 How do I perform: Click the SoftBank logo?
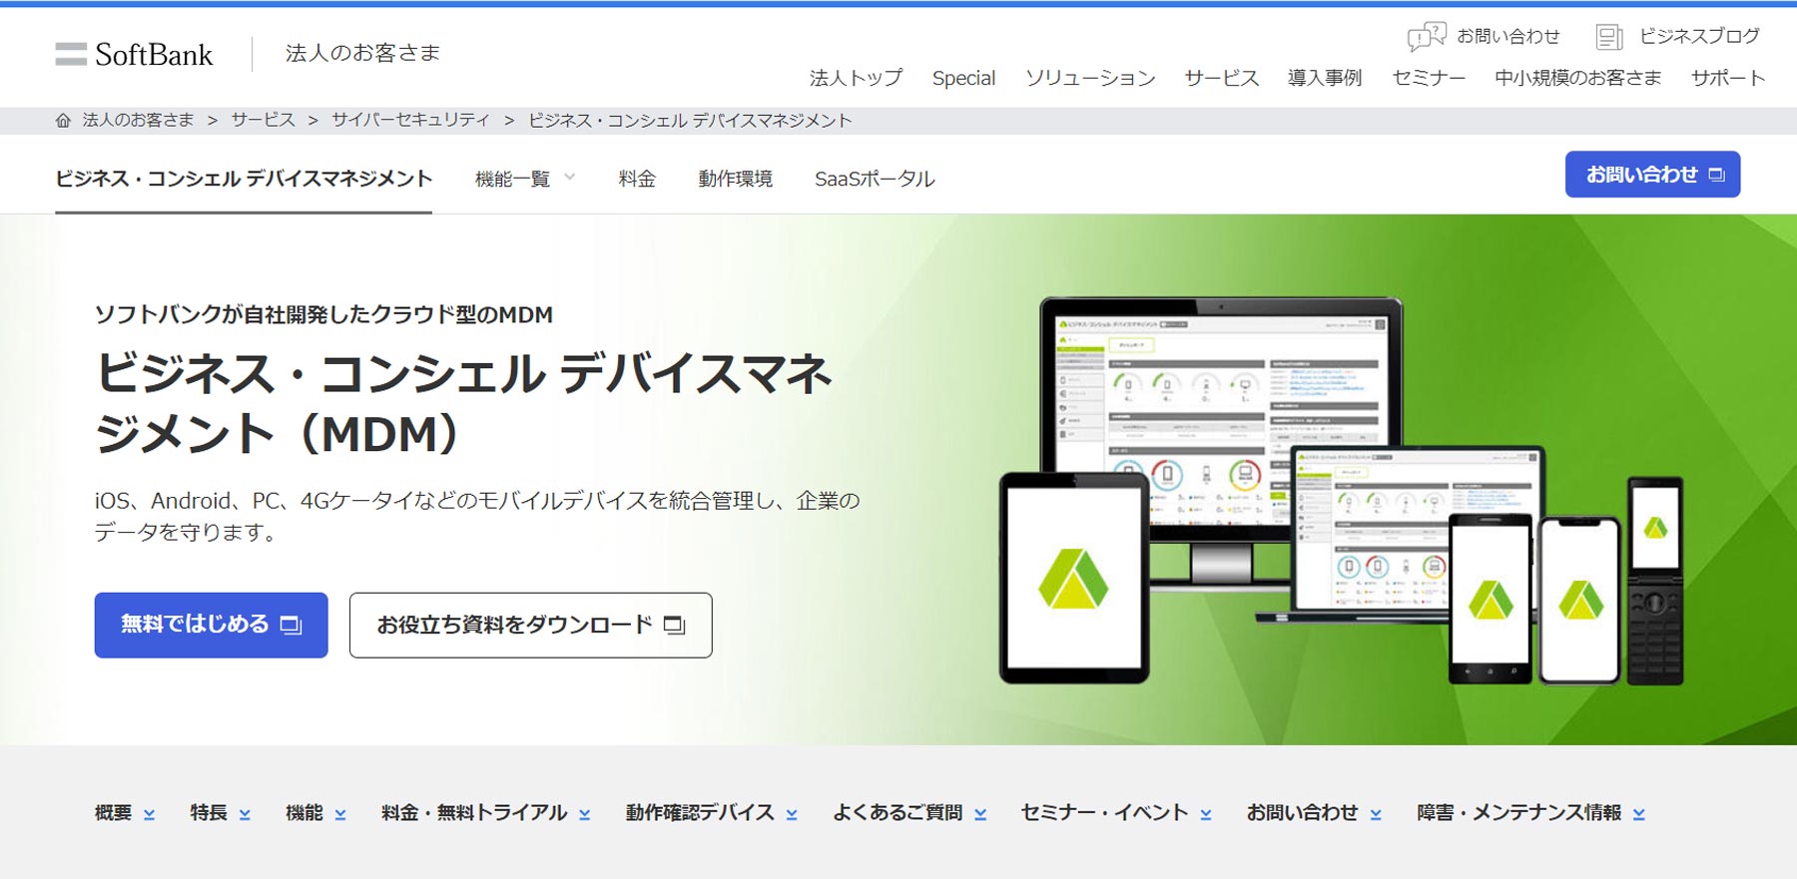tap(134, 54)
